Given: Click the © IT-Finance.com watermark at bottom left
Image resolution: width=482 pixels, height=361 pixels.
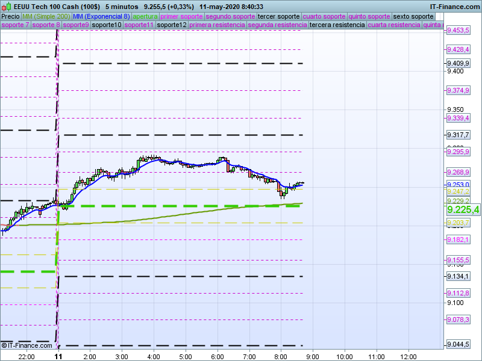Looking at the screenshot, I should point(27,345).
